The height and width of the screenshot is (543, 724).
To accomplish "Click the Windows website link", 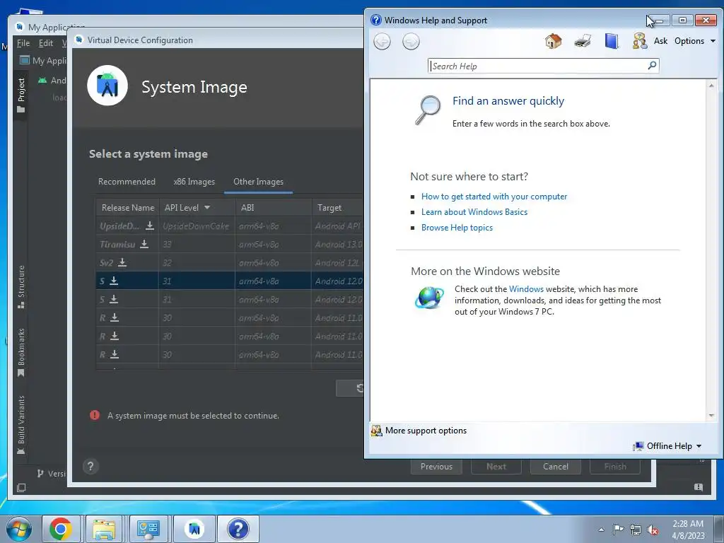I will [526, 289].
